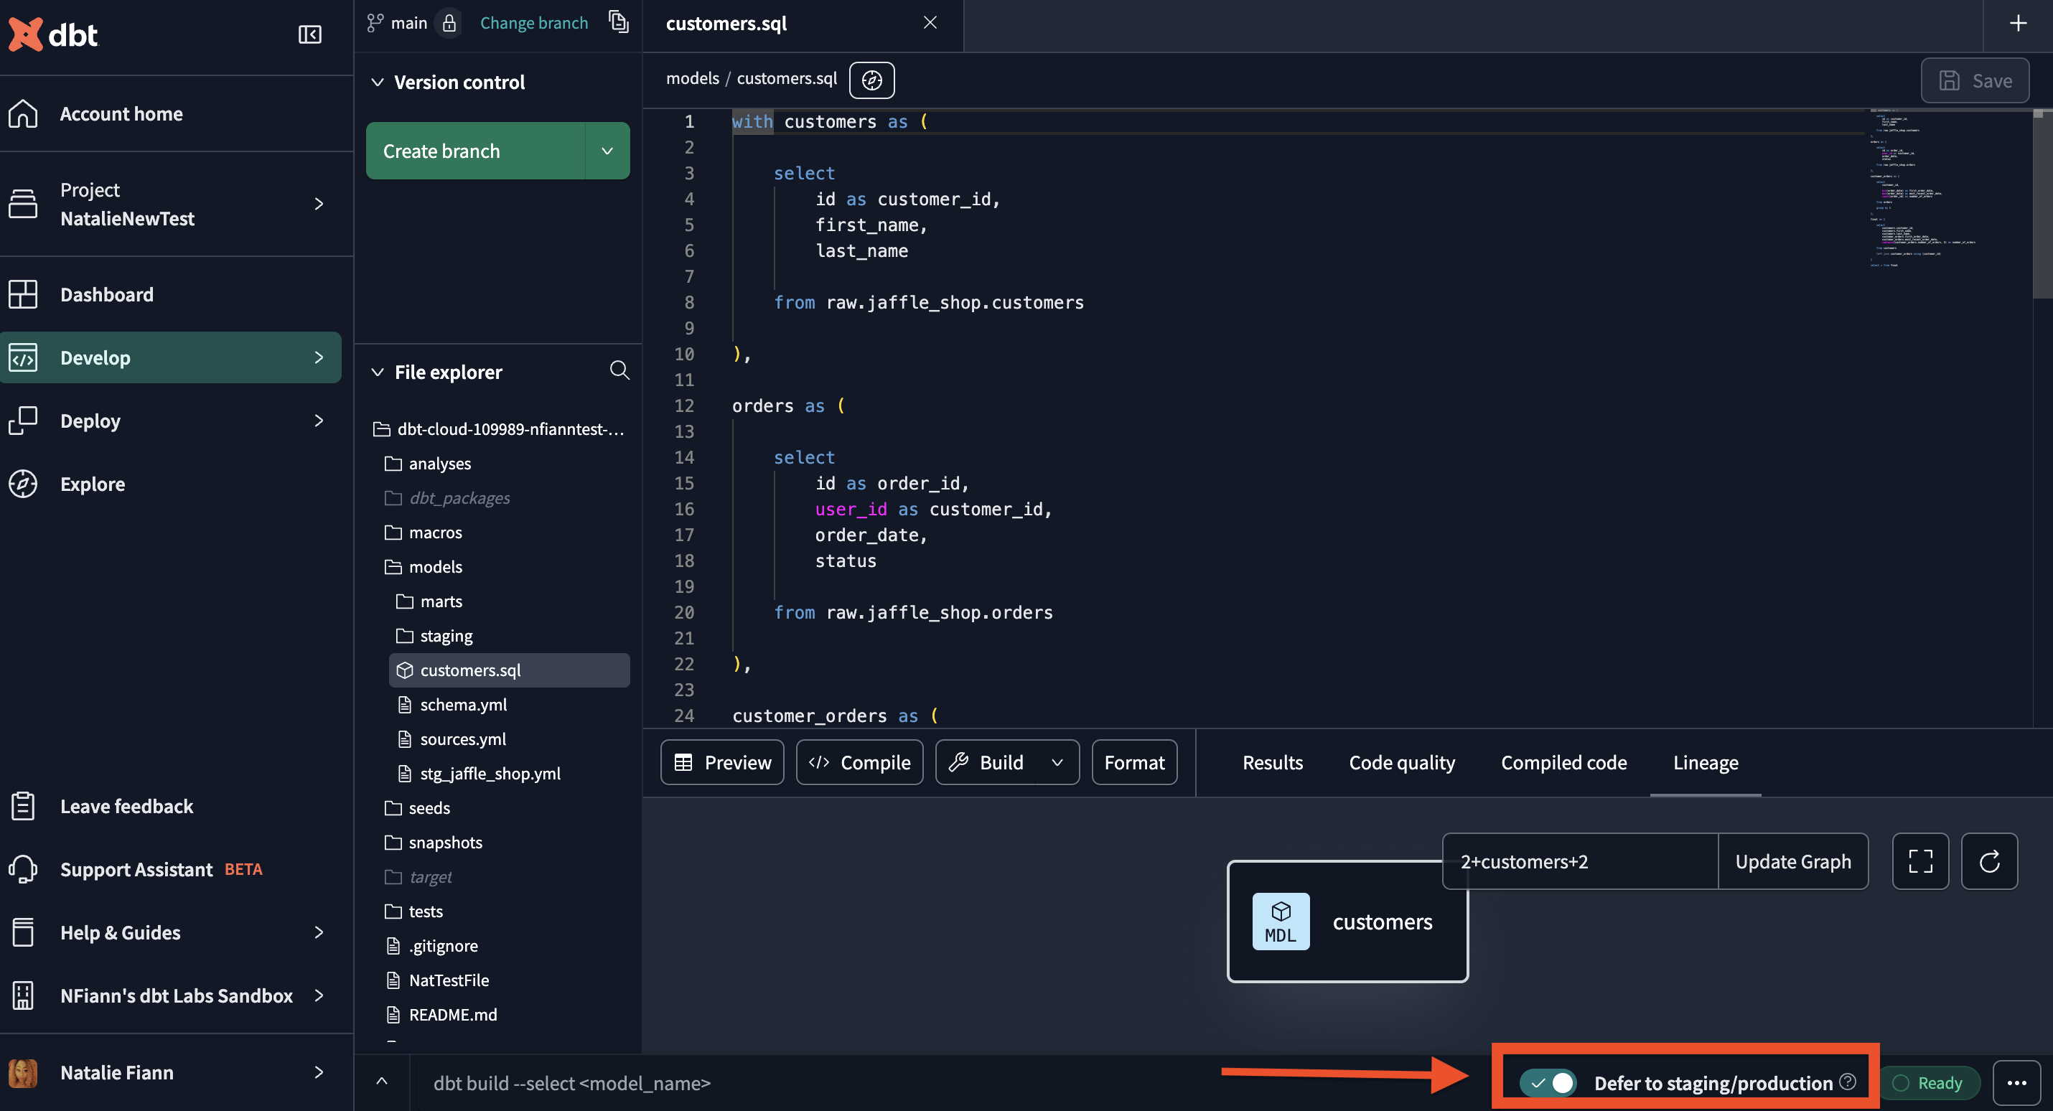Expand the staging folder
The height and width of the screenshot is (1111, 2053).
click(434, 635)
